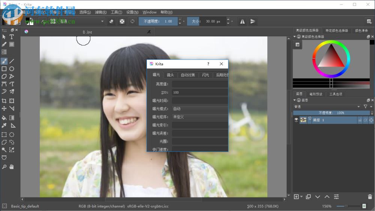The width and height of the screenshot is (375, 211).
Task: Move the layer down with the chevron
Action: [318, 197]
